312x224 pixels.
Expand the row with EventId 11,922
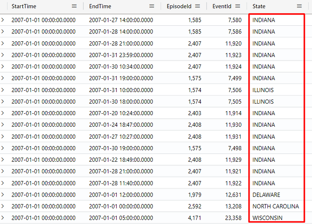point(3,183)
